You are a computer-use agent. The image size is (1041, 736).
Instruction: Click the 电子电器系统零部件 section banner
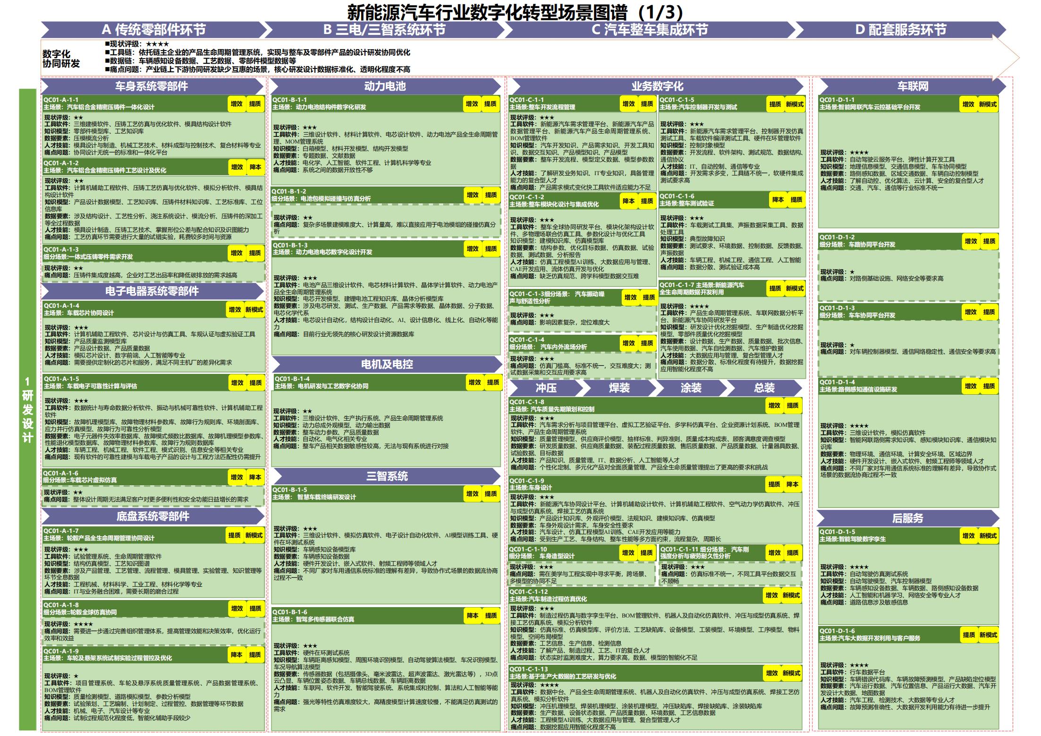point(152,291)
